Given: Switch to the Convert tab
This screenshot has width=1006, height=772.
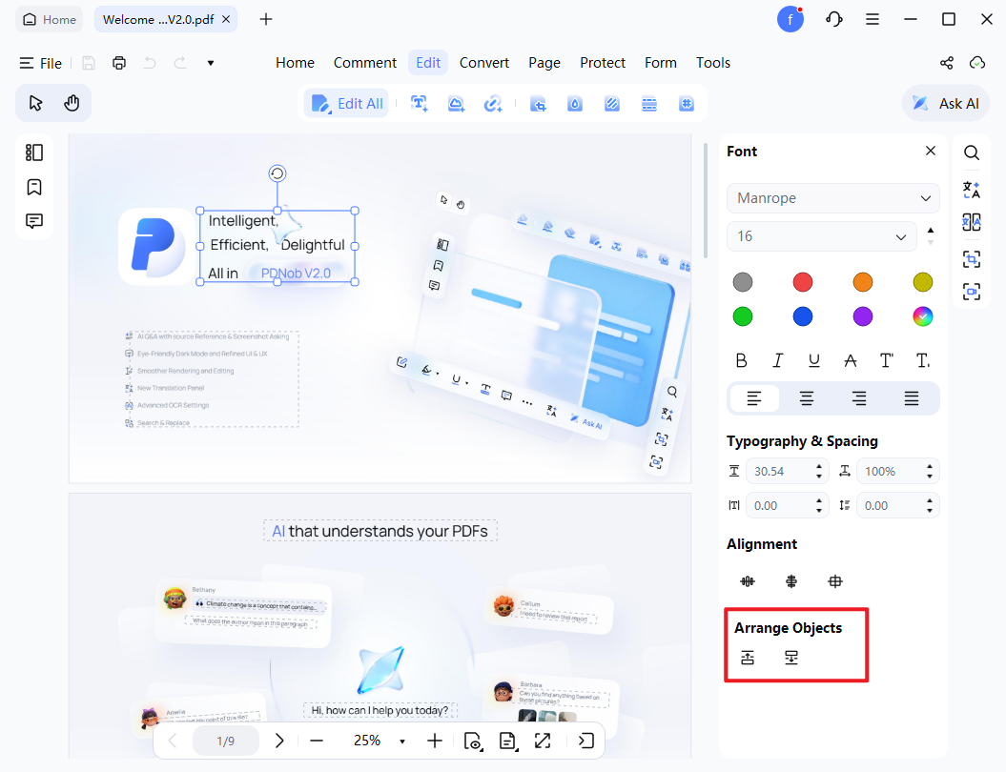Looking at the screenshot, I should [x=484, y=63].
